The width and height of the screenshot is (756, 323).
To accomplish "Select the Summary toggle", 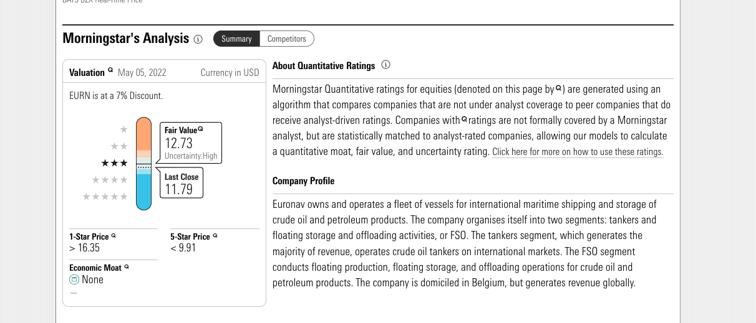I will pos(236,39).
